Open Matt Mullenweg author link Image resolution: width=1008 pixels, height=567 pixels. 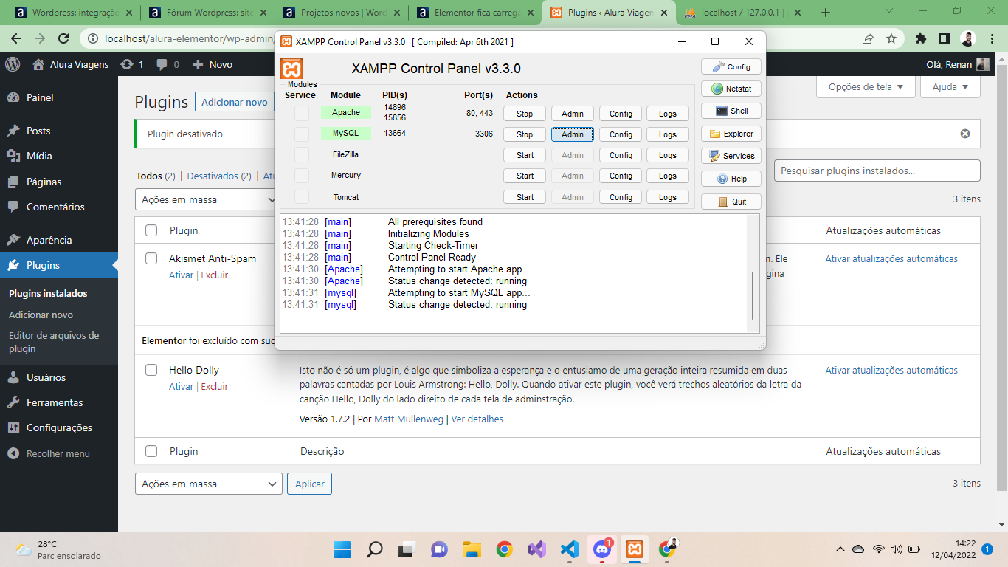[x=409, y=419]
